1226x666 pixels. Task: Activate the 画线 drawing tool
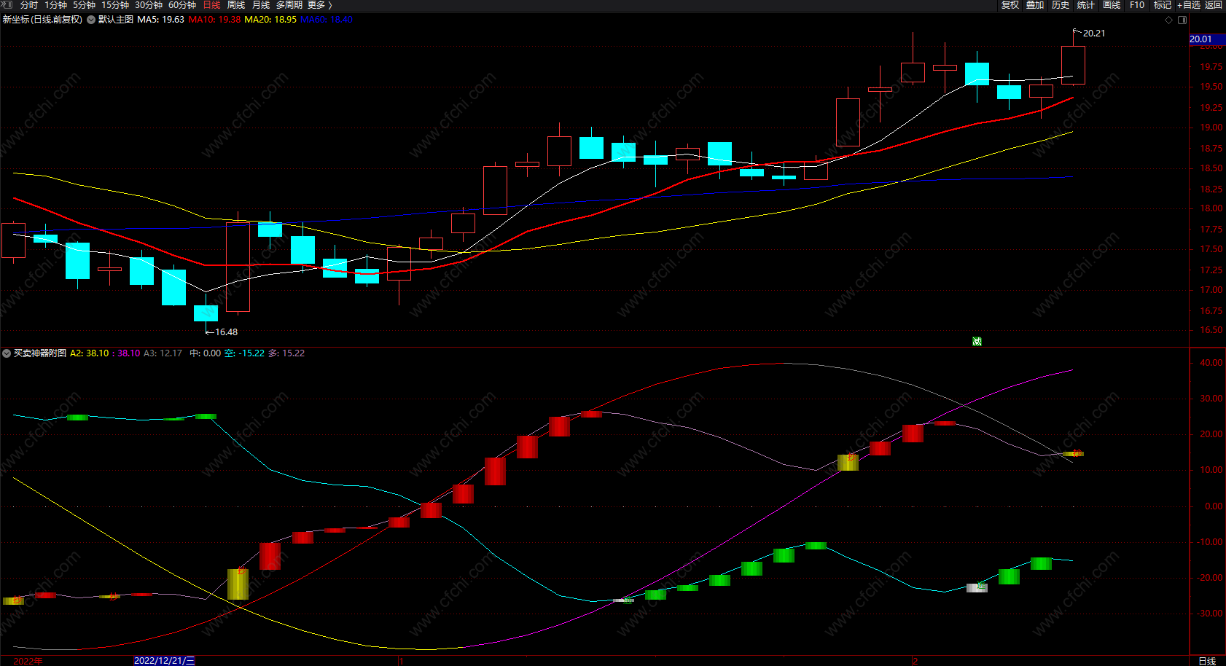(x=1112, y=5)
